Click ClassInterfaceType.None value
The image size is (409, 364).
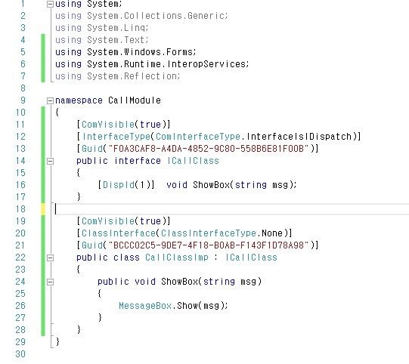[222, 233]
